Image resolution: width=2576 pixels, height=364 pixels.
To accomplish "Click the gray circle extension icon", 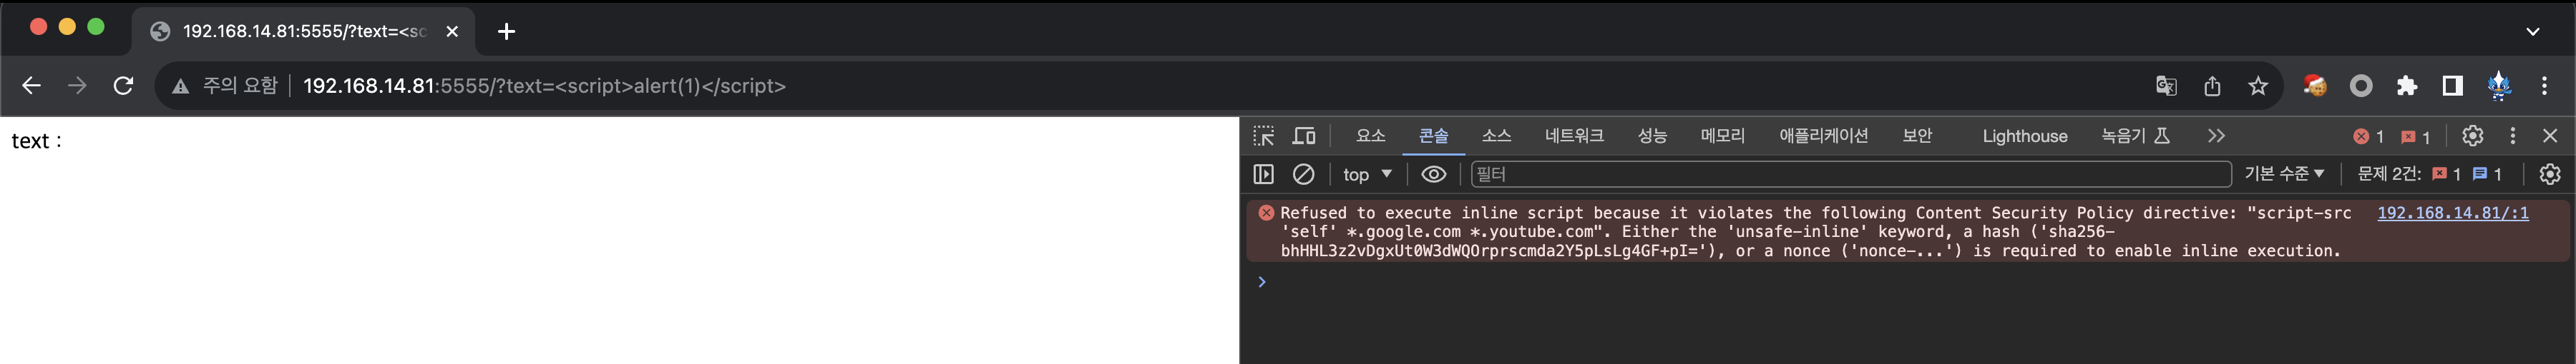I will tap(2361, 86).
